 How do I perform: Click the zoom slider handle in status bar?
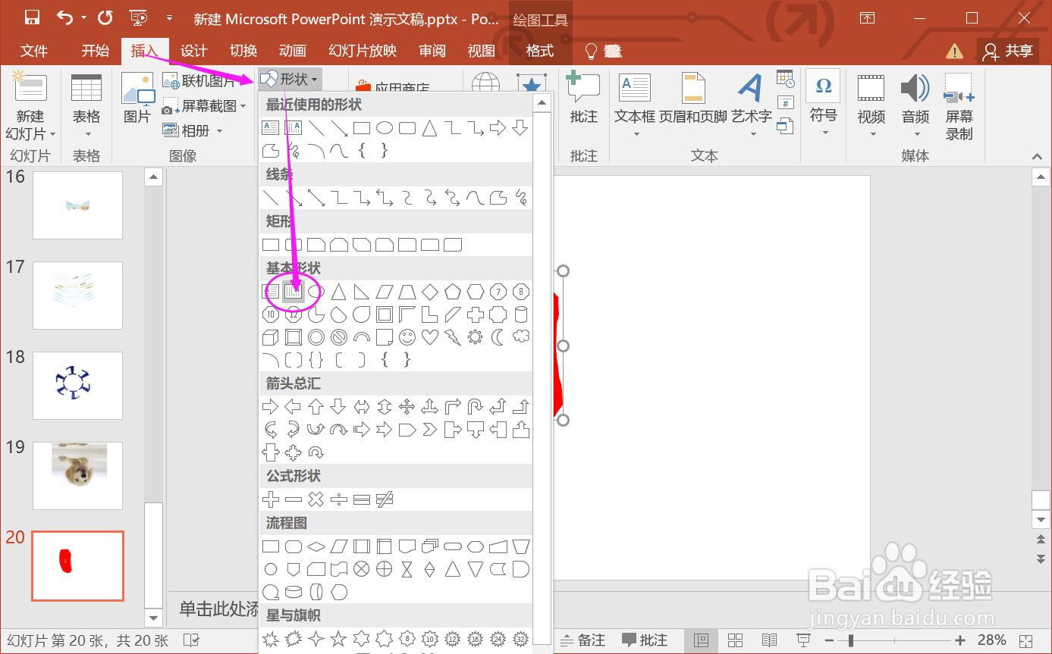click(851, 640)
